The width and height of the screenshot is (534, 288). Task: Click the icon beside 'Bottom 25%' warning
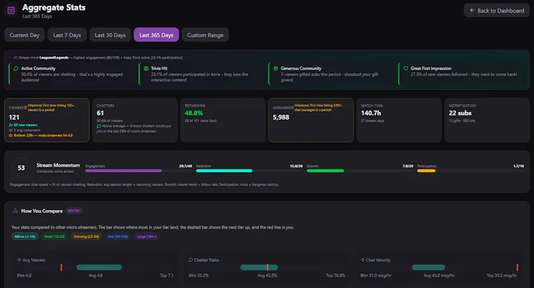pyautogui.click(x=11, y=135)
